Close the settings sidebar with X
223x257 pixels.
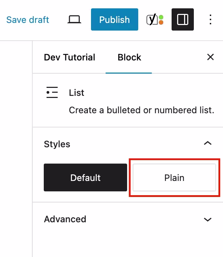(x=210, y=57)
